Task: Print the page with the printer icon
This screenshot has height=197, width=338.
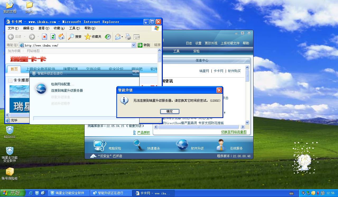Action: click(x=128, y=37)
